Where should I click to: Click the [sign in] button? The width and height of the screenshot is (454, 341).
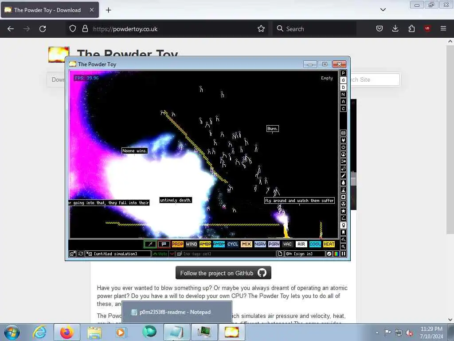305,254
